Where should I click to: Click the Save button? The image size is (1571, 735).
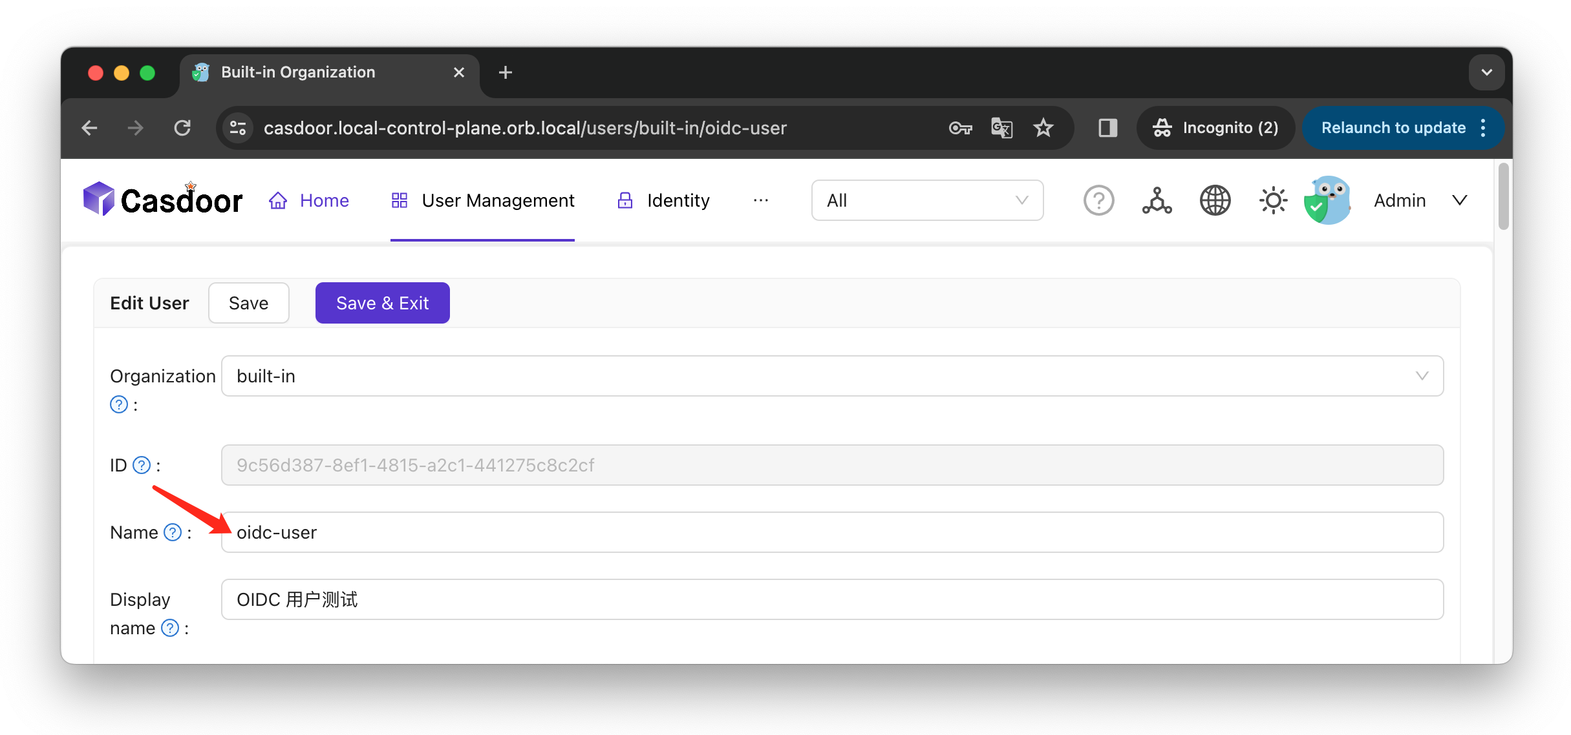point(248,303)
